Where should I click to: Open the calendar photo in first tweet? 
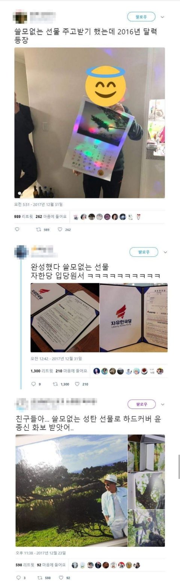pyautogui.click(x=90, y=123)
